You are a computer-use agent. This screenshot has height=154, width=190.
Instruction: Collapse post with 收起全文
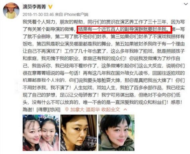(111, 110)
